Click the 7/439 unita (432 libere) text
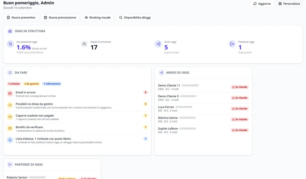 click(30, 52)
